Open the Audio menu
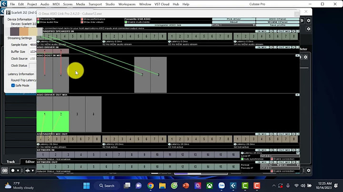The width and height of the screenshot is (343, 192). coord(45,4)
